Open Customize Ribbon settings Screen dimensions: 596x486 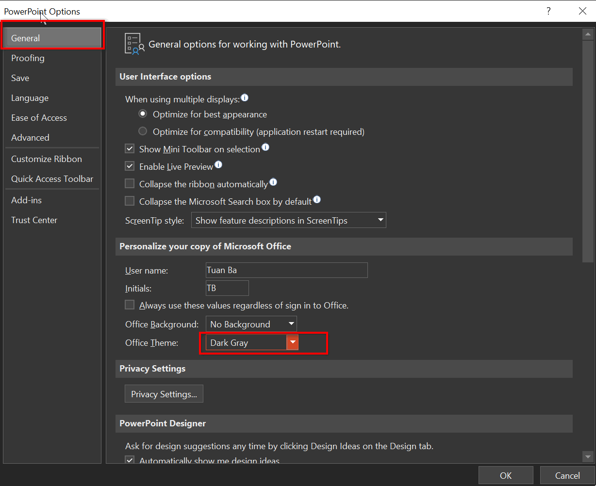(52, 159)
